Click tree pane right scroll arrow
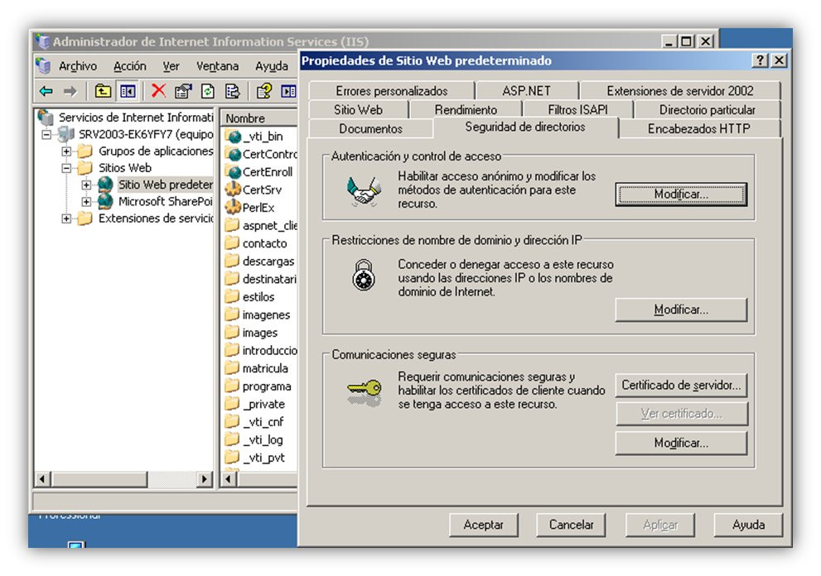 [x=205, y=478]
